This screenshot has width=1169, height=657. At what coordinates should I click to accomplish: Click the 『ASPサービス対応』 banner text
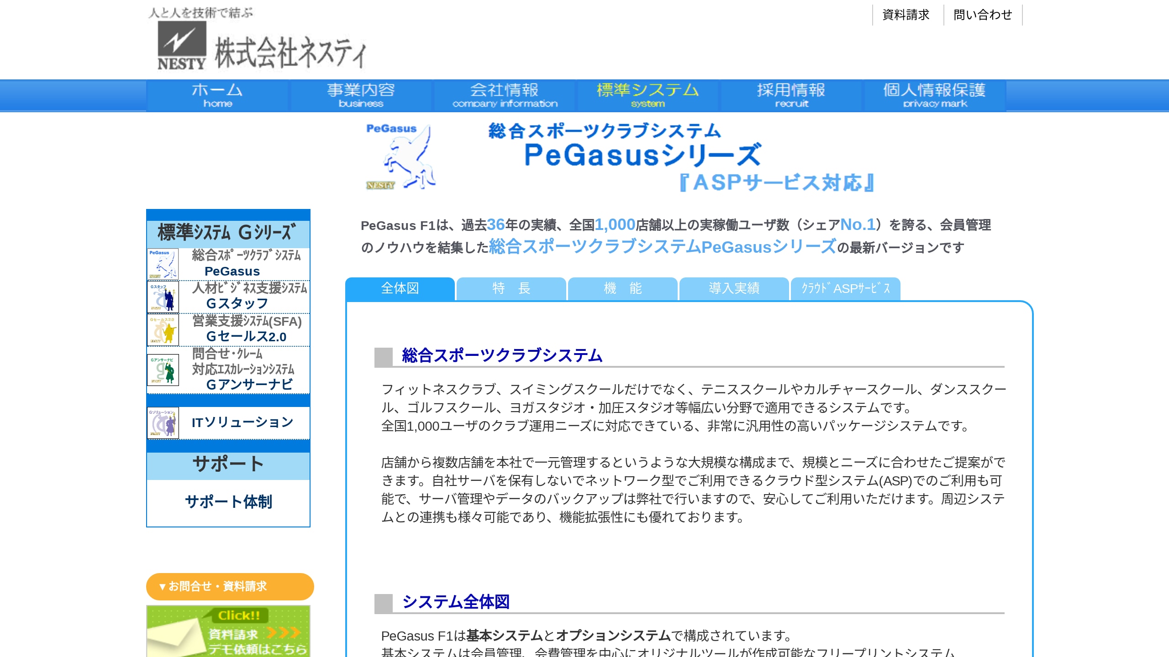[x=776, y=182]
